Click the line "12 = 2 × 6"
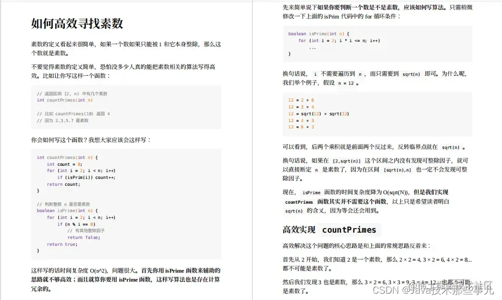This screenshot has height=300, width=502. point(301,100)
